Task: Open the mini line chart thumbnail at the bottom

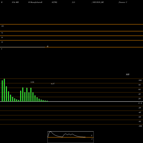Action: click(71, 137)
